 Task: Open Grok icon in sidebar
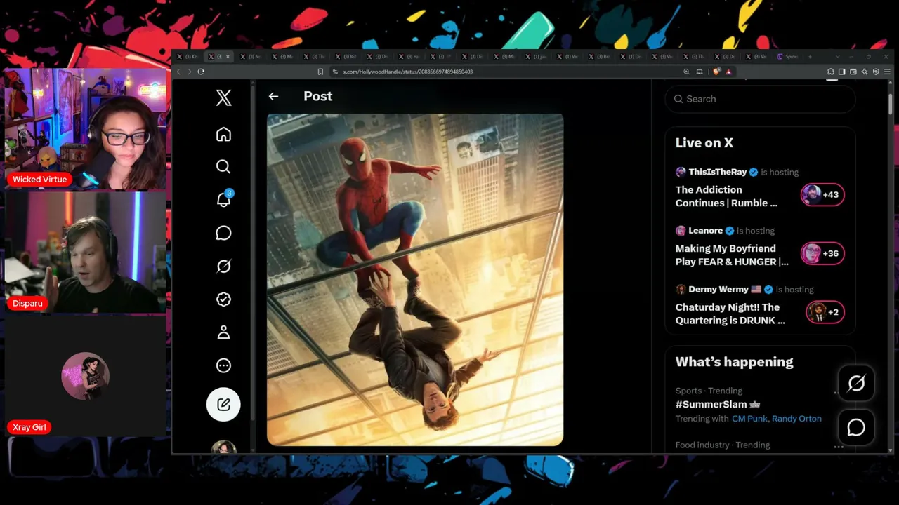[x=223, y=266]
